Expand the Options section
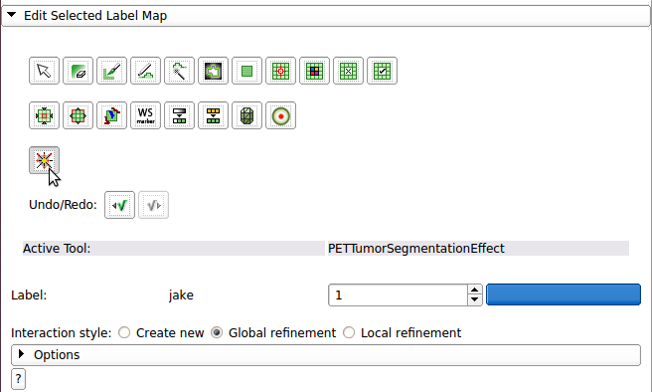 click(326, 355)
